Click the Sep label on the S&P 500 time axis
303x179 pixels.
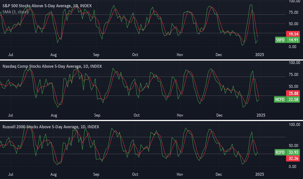(x=96, y=55)
